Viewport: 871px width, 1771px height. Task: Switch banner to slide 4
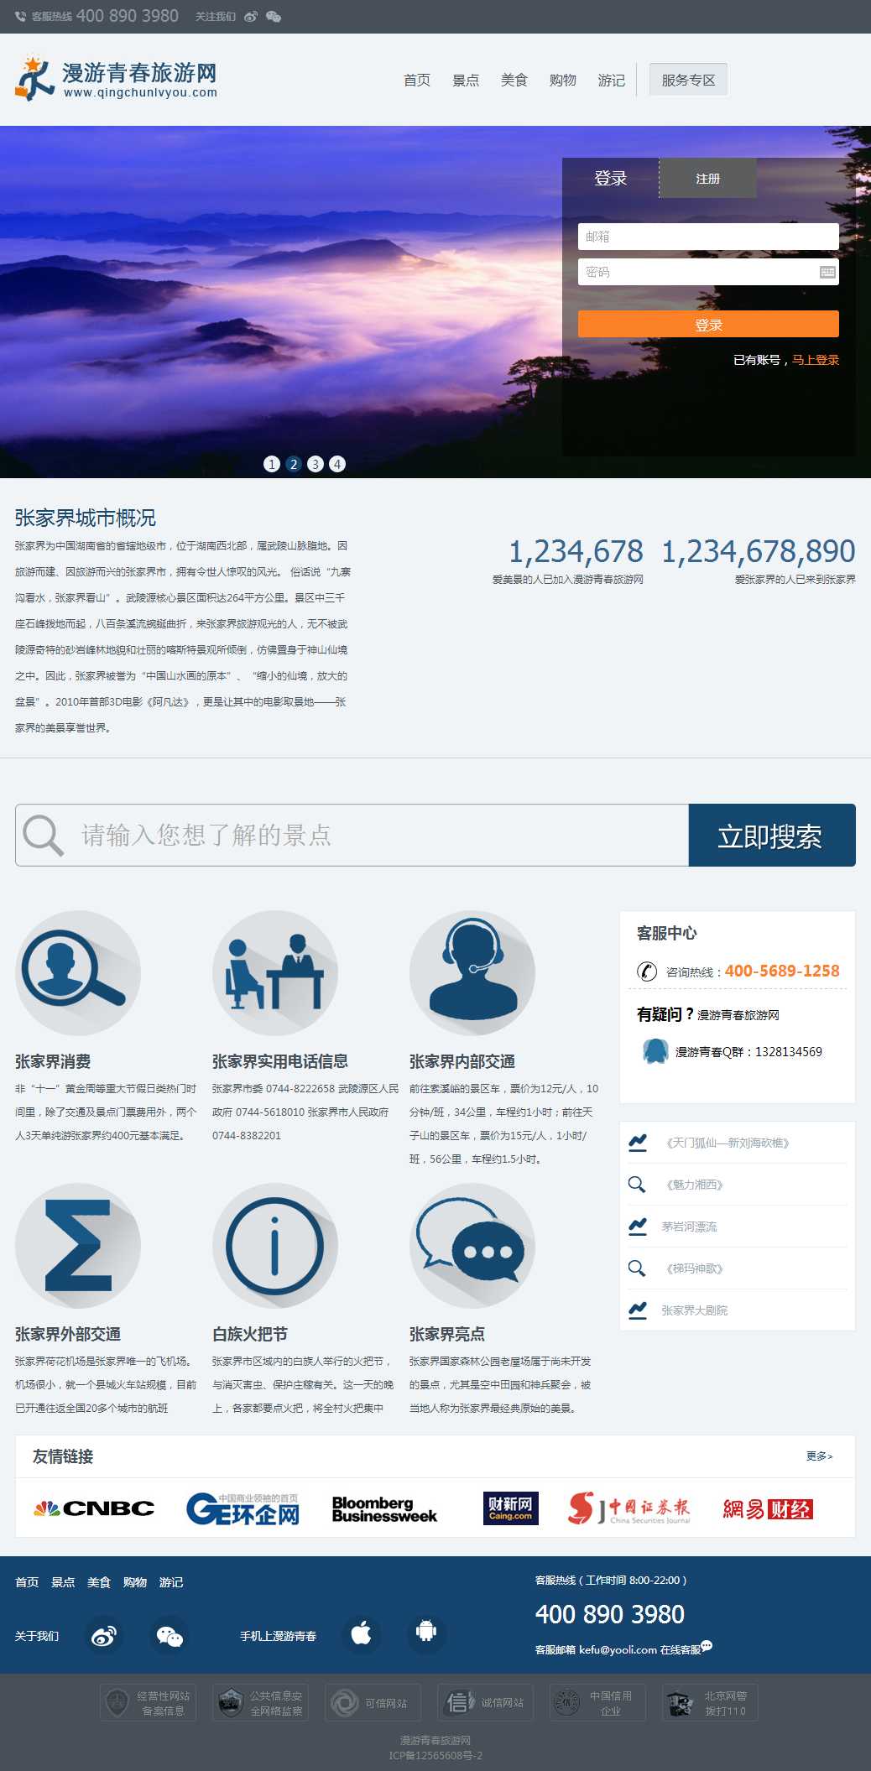(337, 464)
